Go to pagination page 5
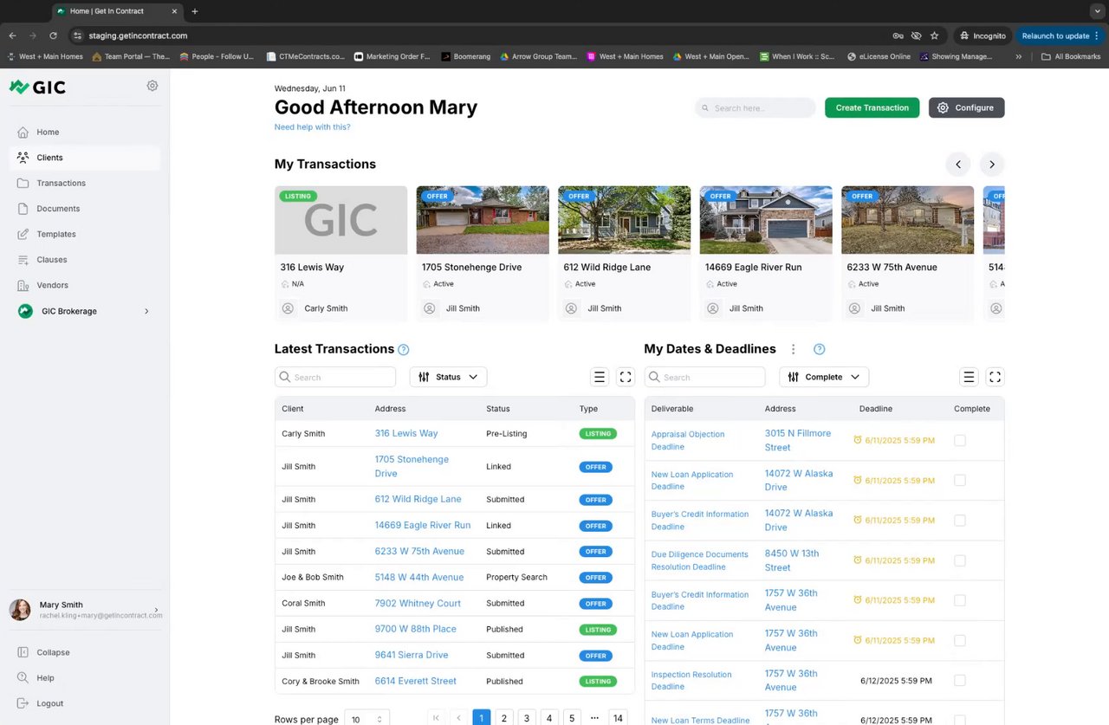 point(572,718)
